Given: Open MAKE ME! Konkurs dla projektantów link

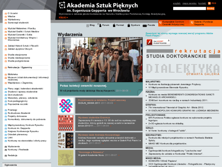Looking at the screenshot, I should (167, 143).
